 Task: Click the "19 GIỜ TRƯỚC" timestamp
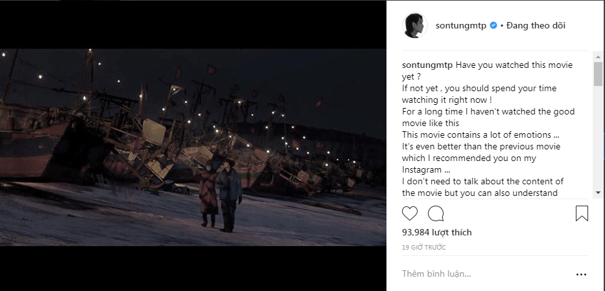[423, 247]
